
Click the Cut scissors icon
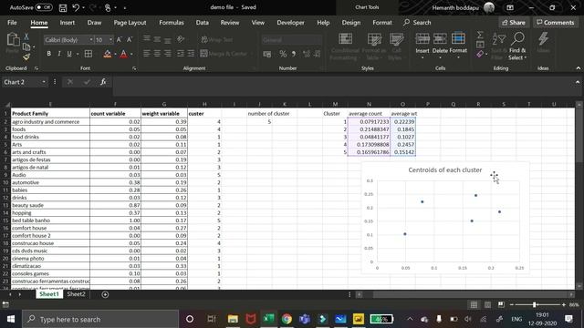click(x=26, y=36)
